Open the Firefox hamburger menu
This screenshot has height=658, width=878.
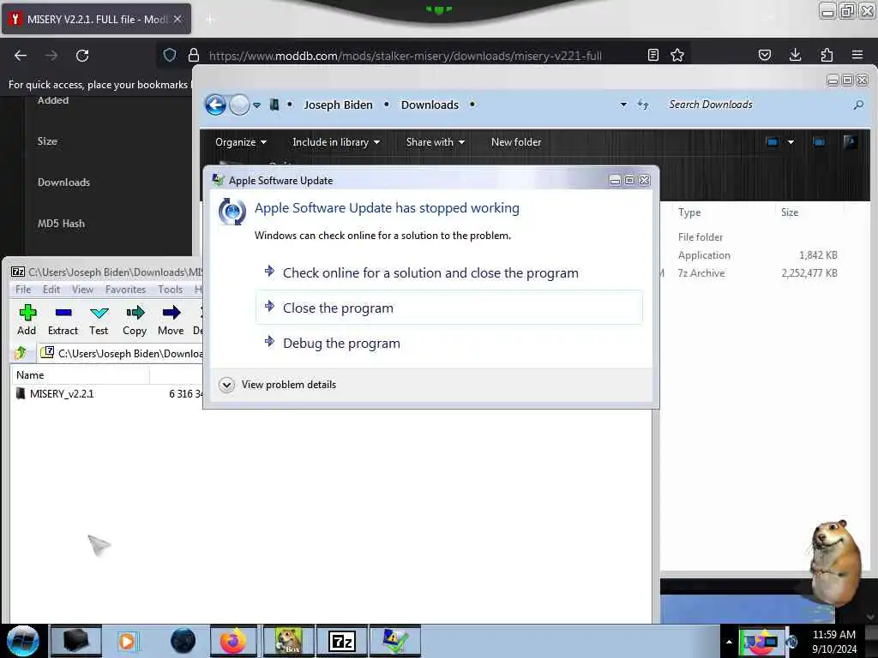[857, 55]
